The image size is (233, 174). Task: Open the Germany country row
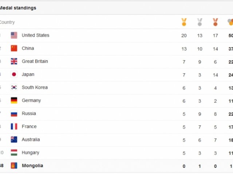(x=116, y=101)
